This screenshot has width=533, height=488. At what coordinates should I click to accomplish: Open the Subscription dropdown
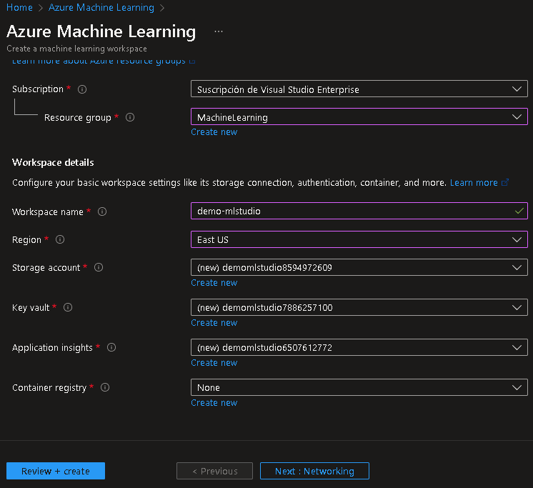tap(359, 89)
